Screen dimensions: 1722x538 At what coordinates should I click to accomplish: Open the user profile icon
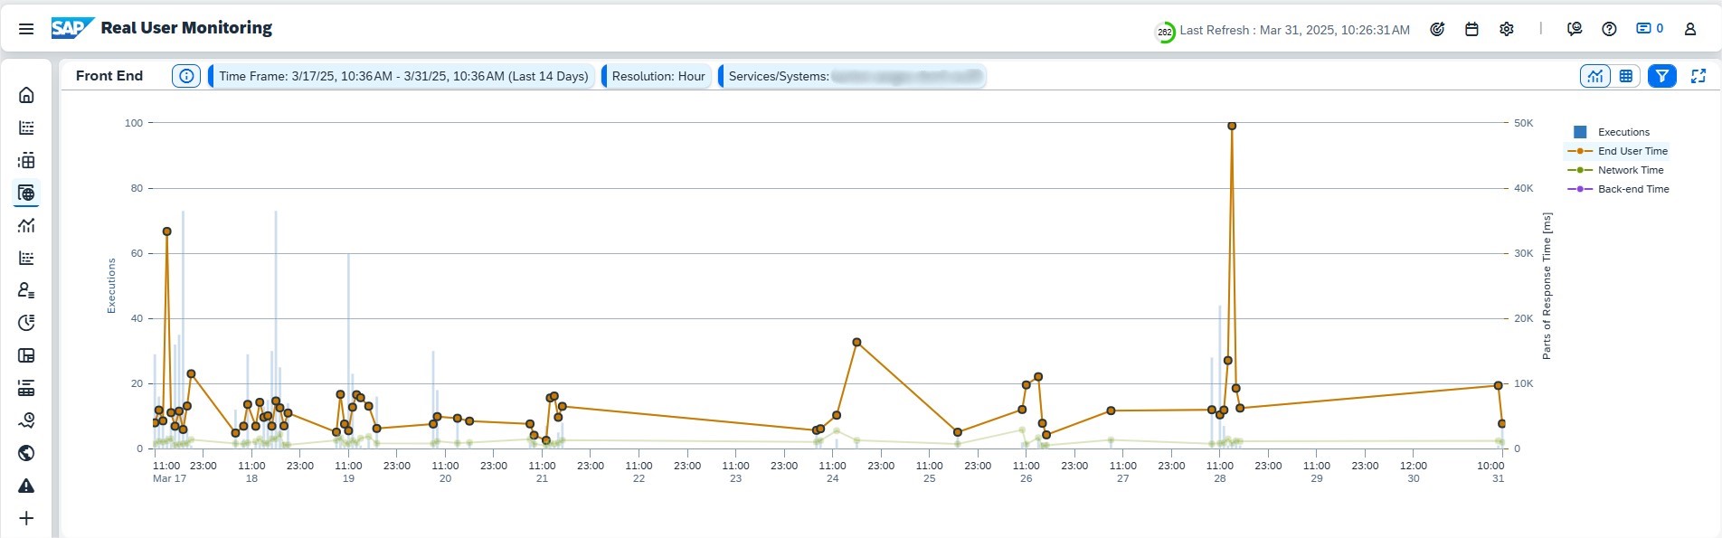(x=1689, y=29)
